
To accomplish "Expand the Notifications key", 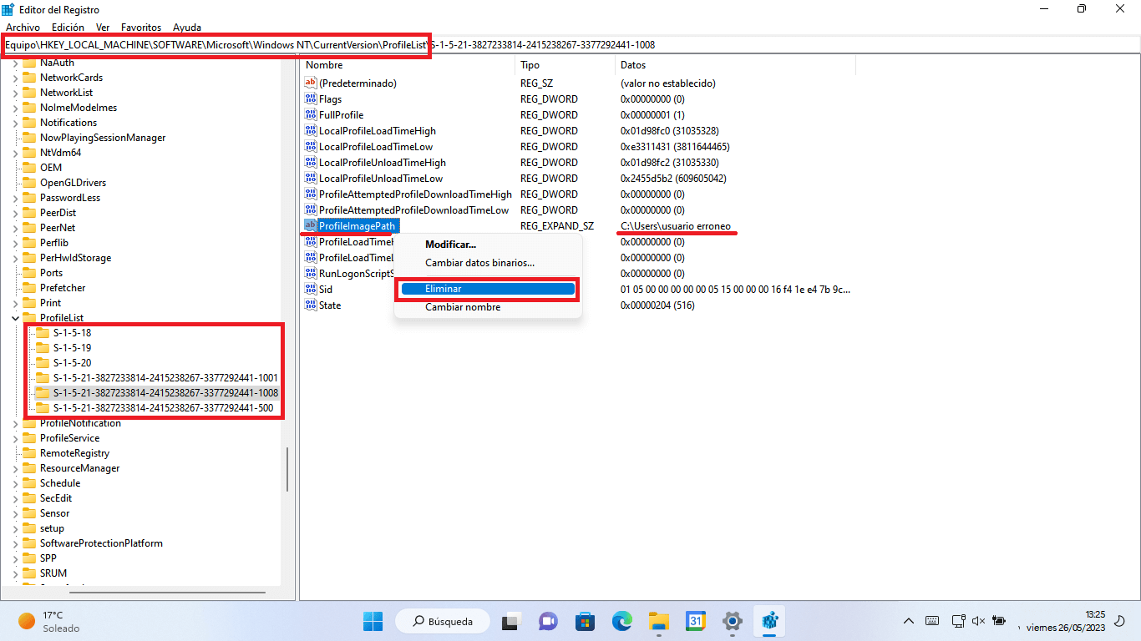I will click(x=15, y=123).
